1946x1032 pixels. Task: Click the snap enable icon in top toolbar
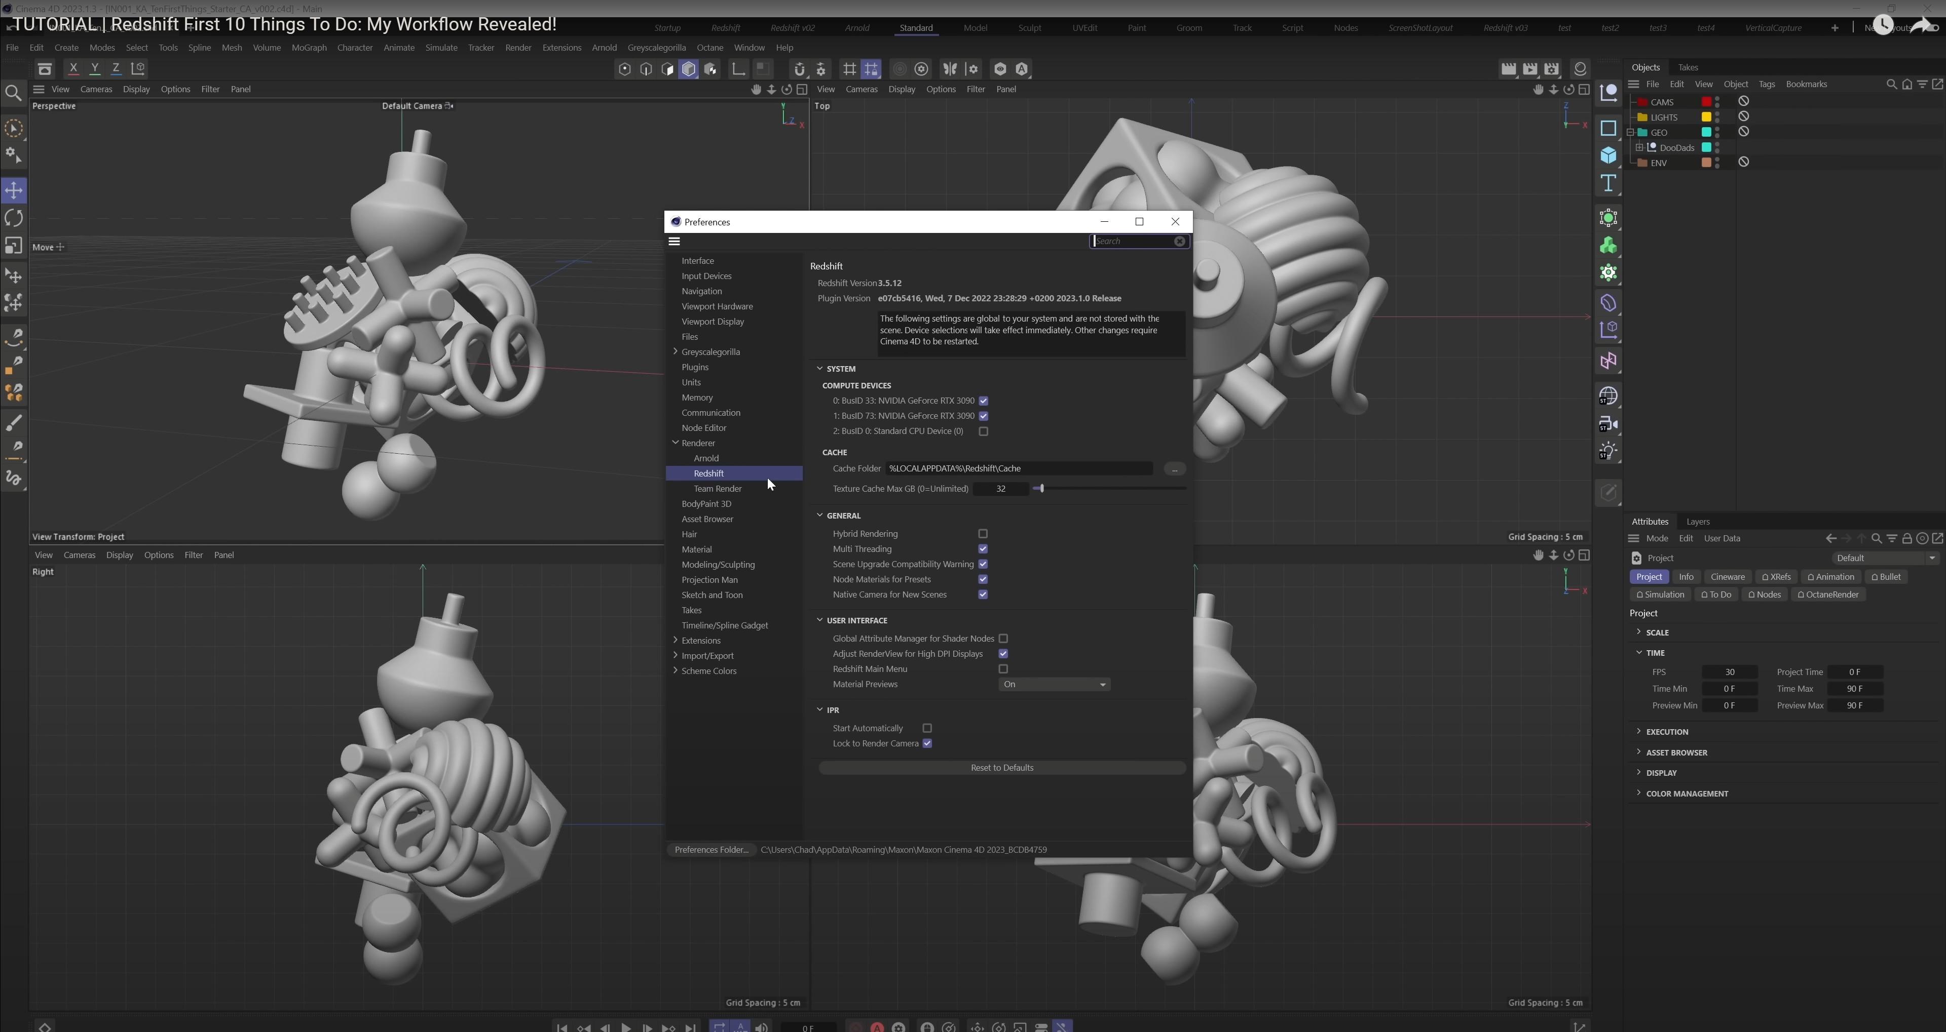pos(799,69)
